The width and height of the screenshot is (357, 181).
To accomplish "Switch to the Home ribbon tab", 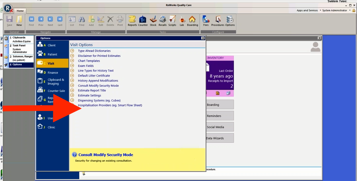I will tap(20, 11).
